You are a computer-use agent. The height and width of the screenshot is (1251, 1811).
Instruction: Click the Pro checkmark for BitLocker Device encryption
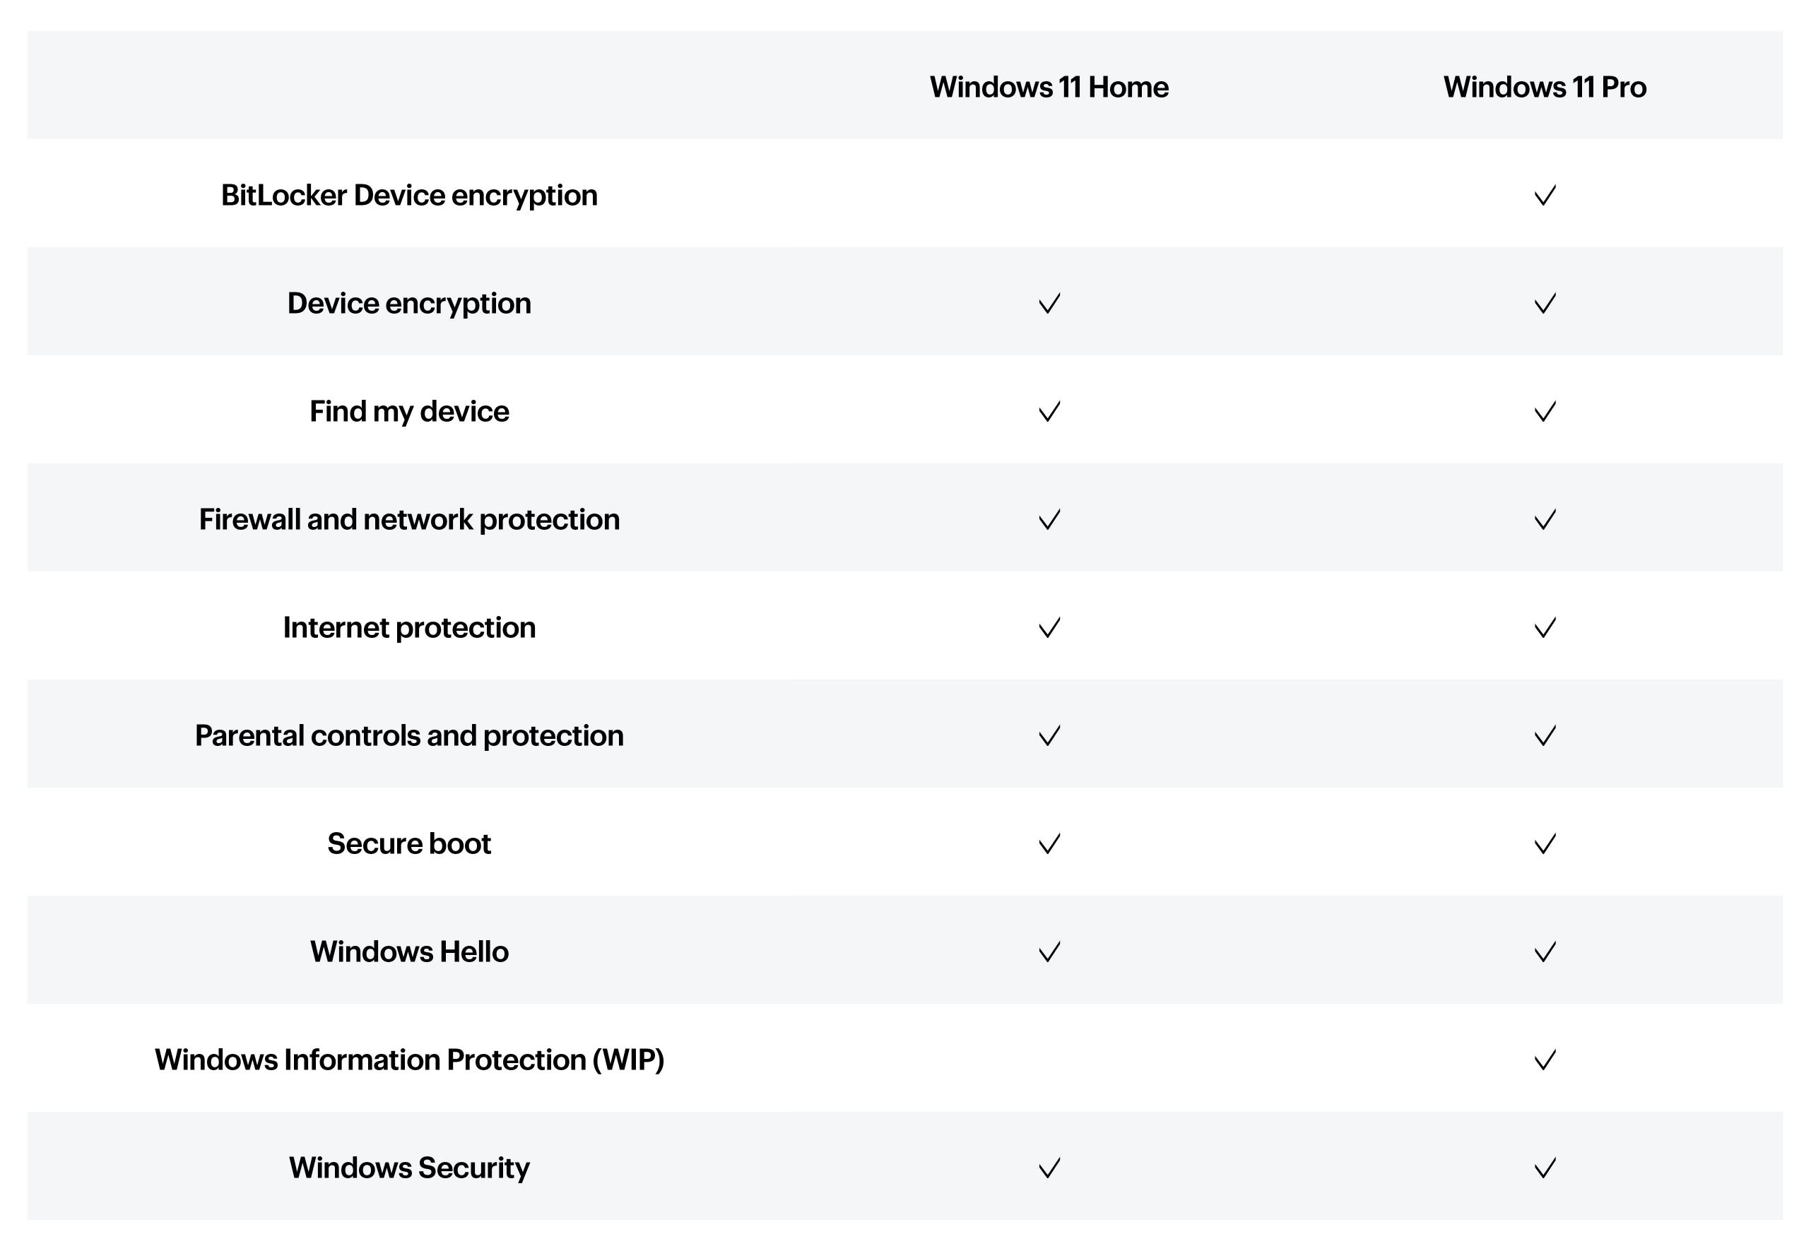[x=1545, y=195]
